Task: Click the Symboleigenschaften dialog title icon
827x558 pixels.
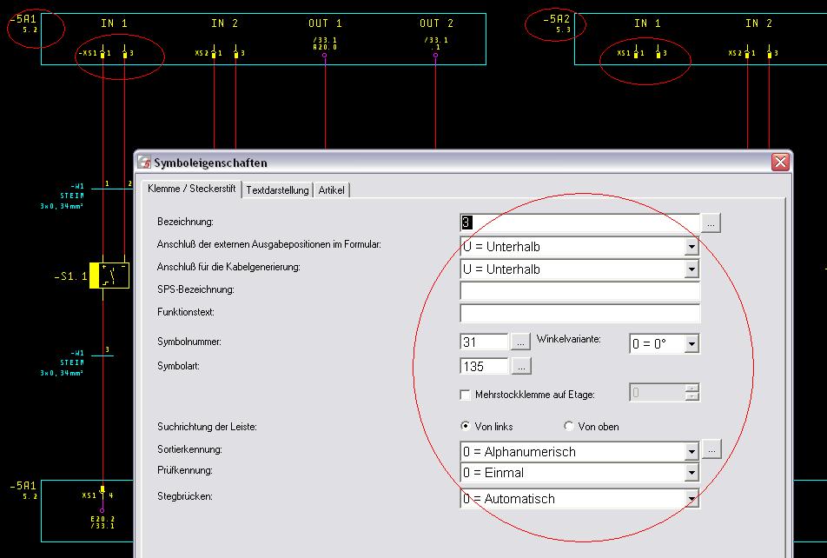Action: 144,162
